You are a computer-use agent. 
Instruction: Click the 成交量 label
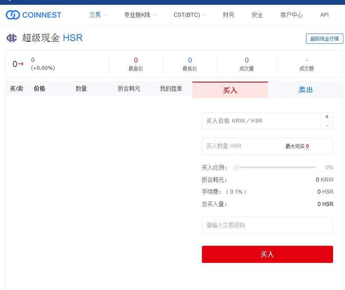click(x=247, y=69)
